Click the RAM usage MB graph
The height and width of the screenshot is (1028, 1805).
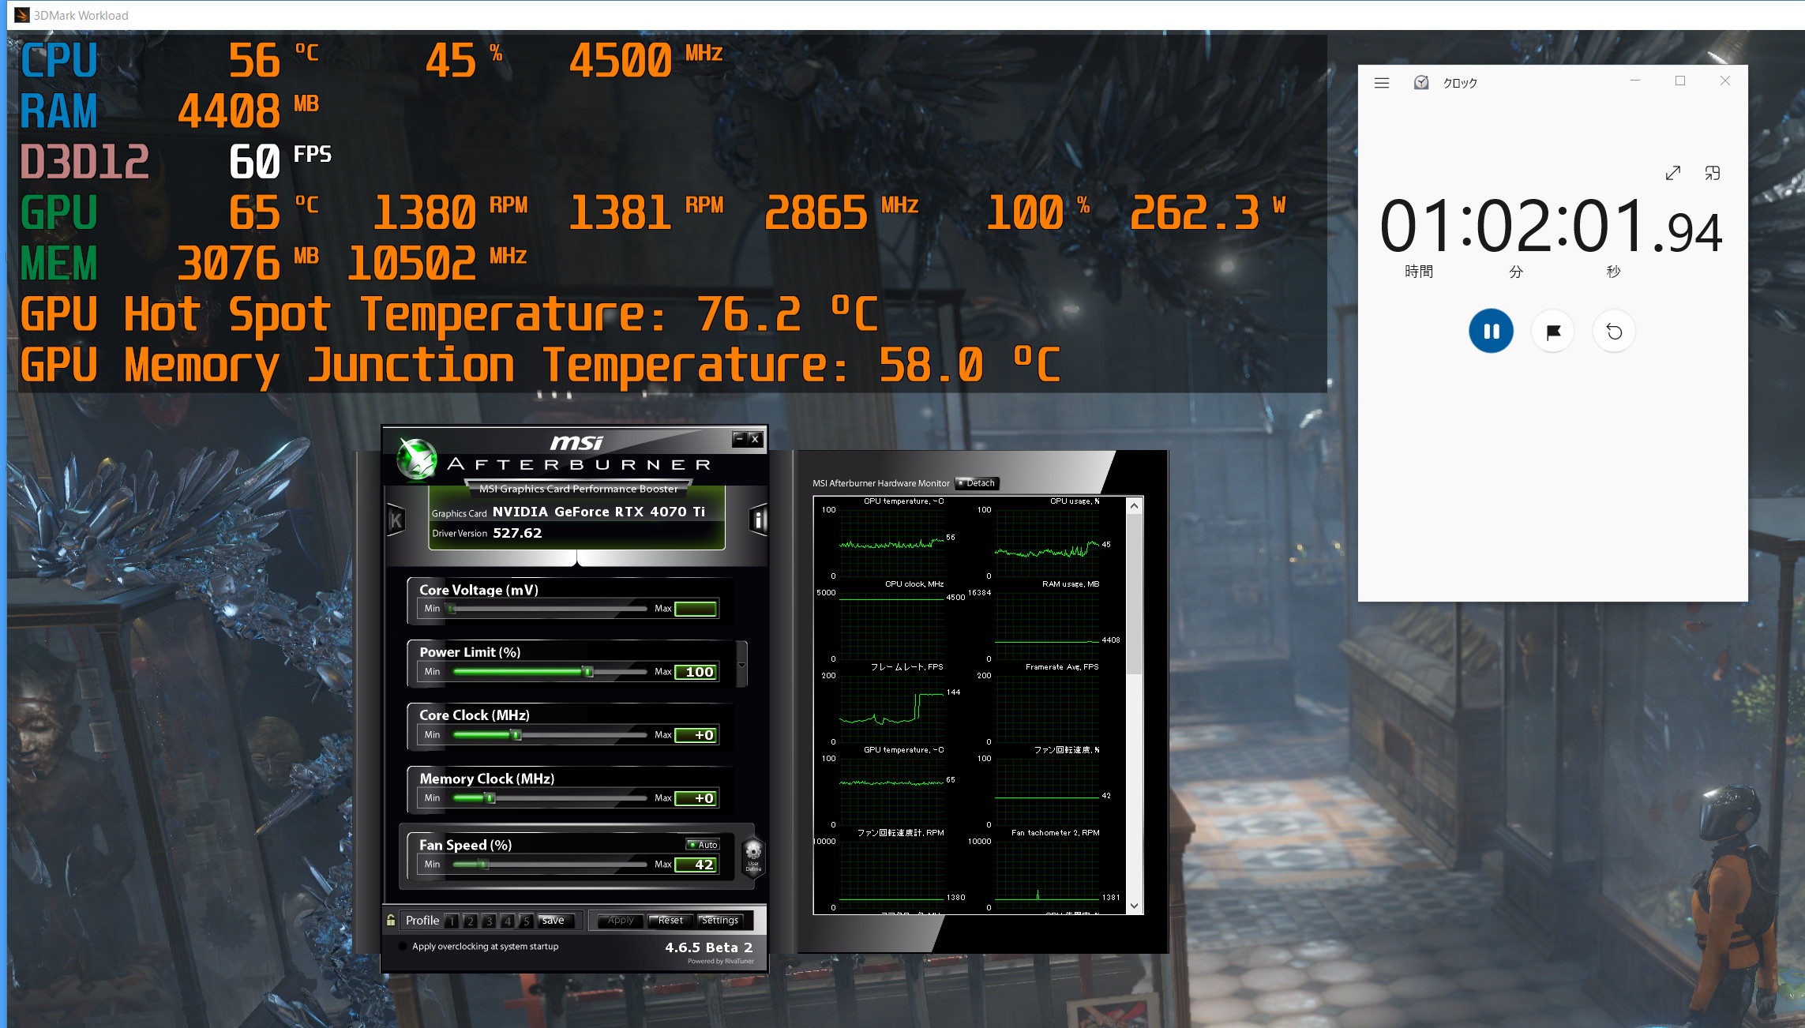1047,625
